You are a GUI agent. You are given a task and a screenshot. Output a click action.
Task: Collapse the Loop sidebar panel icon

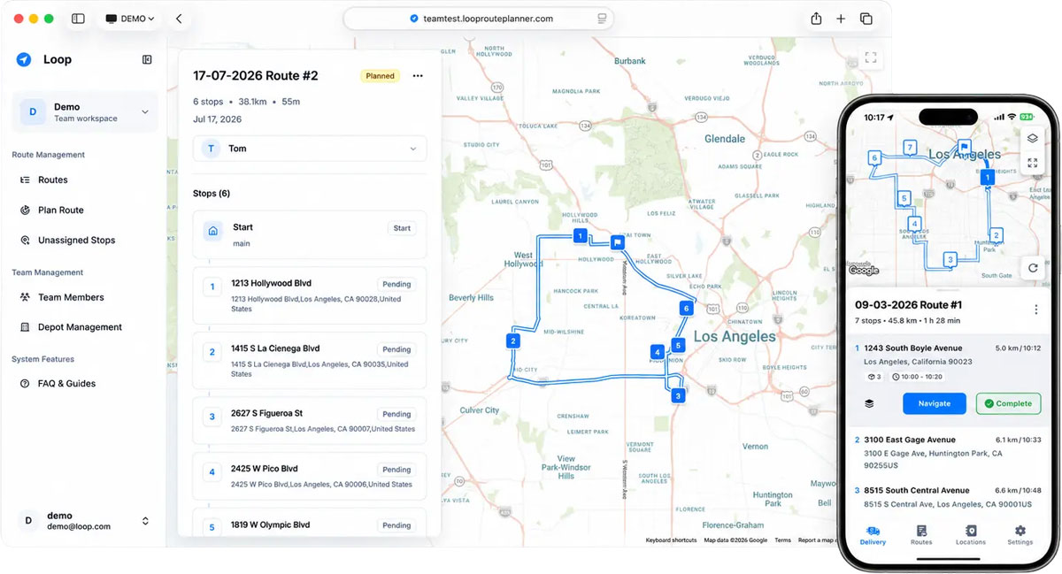(147, 59)
